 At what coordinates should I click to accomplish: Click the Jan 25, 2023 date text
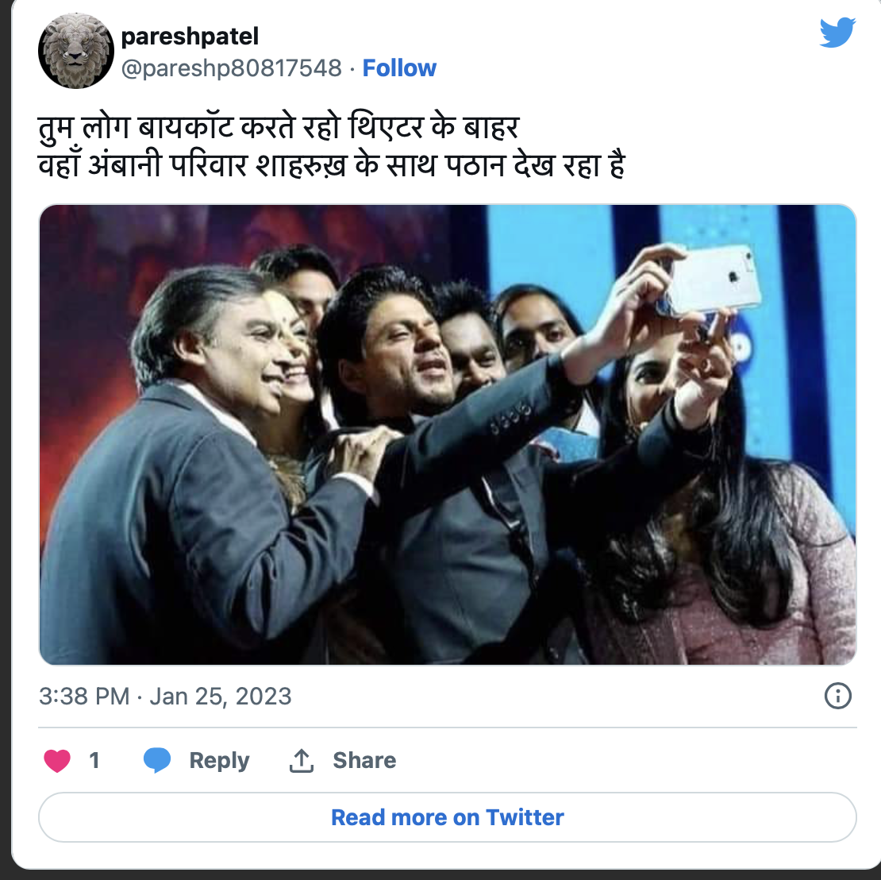221,697
